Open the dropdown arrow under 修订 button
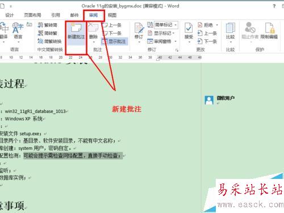Viewport: 284px width, 213px height. pyautogui.click(x=139, y=42)
